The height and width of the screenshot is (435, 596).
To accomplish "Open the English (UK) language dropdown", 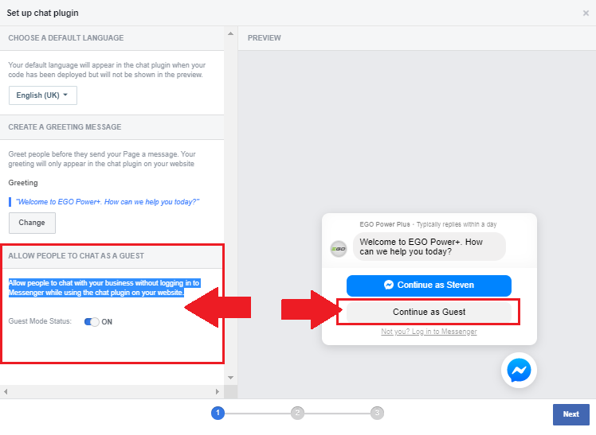I will coord(43,95).
